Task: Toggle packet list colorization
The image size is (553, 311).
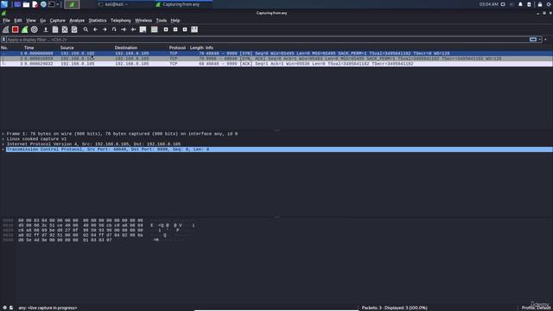Action: 154,29
